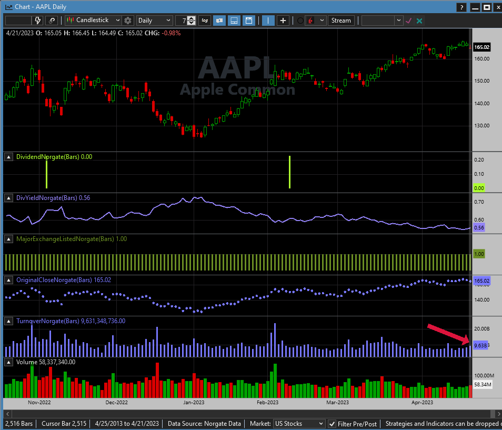Toggle the event labels toolbar icon
Viewport: 502px width, 430px height.
pos(219,21)
